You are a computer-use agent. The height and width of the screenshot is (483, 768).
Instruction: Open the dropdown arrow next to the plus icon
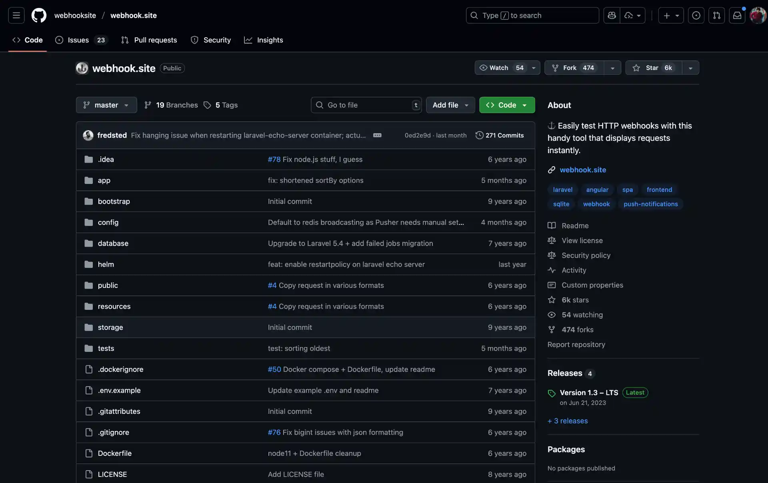click(x=677, y=16)
